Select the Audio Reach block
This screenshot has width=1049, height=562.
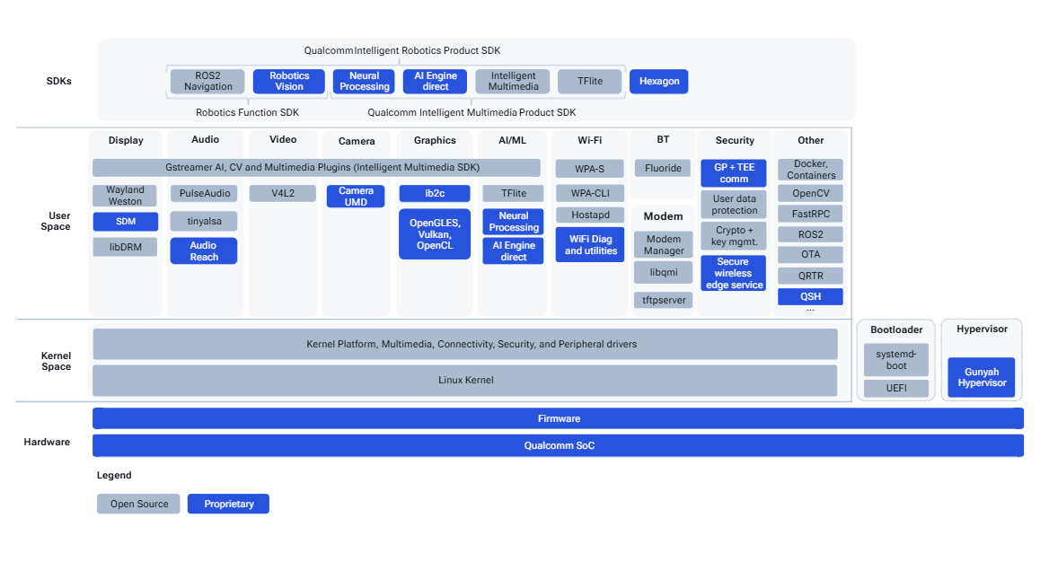click(x=203, y=250)
